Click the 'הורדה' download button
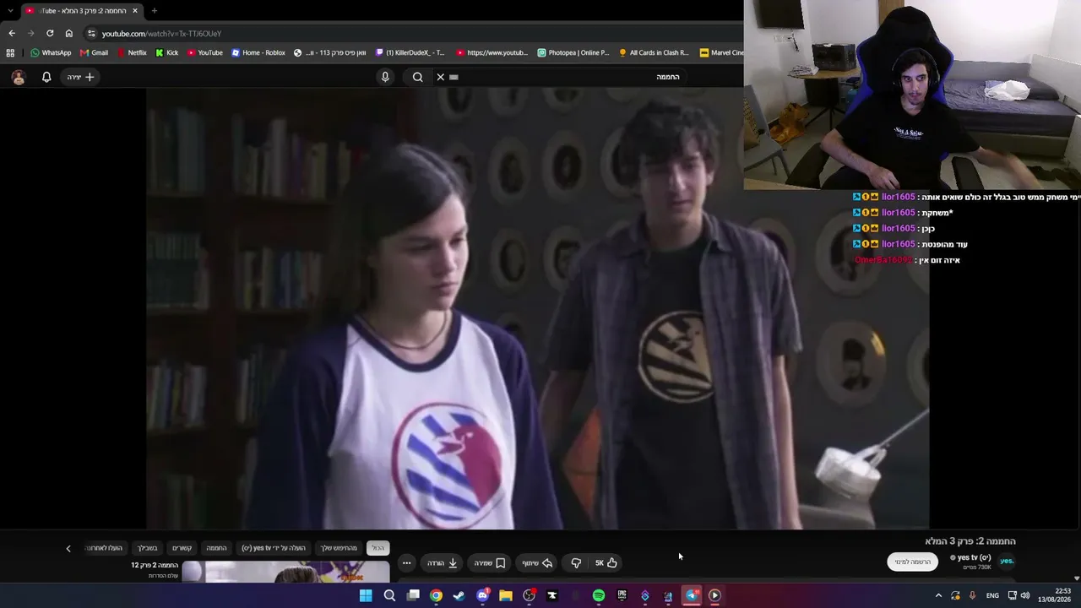Screen dimensions: 1081x608 coord(443,563)
